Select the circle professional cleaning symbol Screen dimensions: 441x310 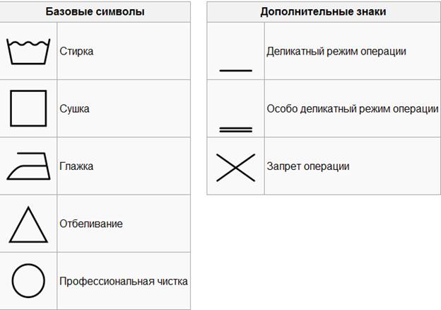pyautogui.click(x=28, y=281)
